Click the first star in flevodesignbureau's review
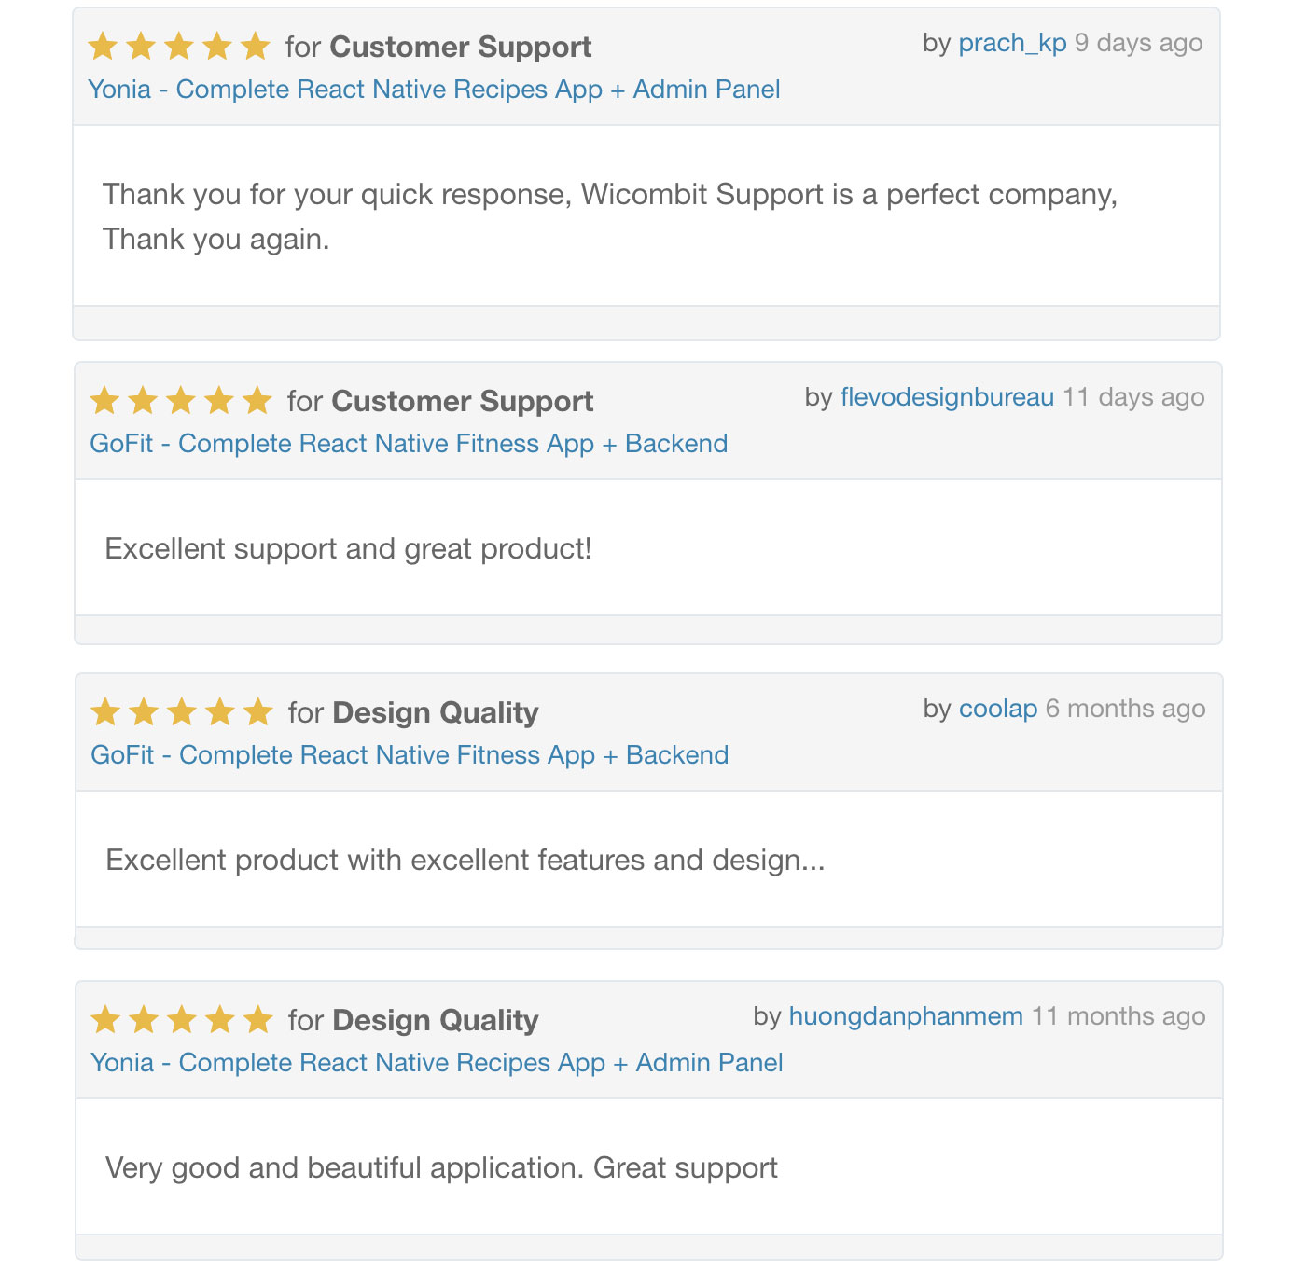Image resolution: width=1306 pixels, height=1269 pixels. pos(104,401)
